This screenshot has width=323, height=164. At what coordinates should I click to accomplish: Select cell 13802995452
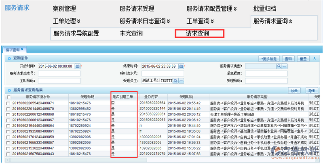coord(80,108)
